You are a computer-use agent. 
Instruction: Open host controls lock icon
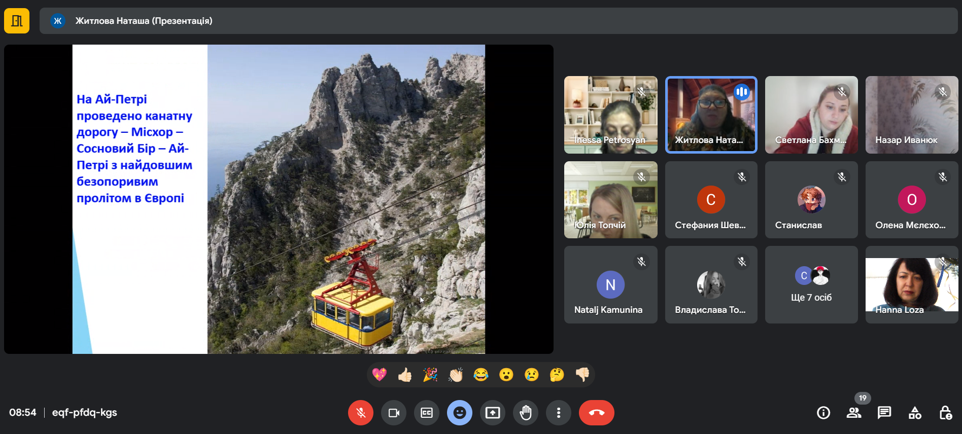pyautogui.click(x=945, y=413)
